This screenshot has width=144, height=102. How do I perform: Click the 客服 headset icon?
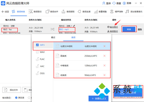pos(114,3)
